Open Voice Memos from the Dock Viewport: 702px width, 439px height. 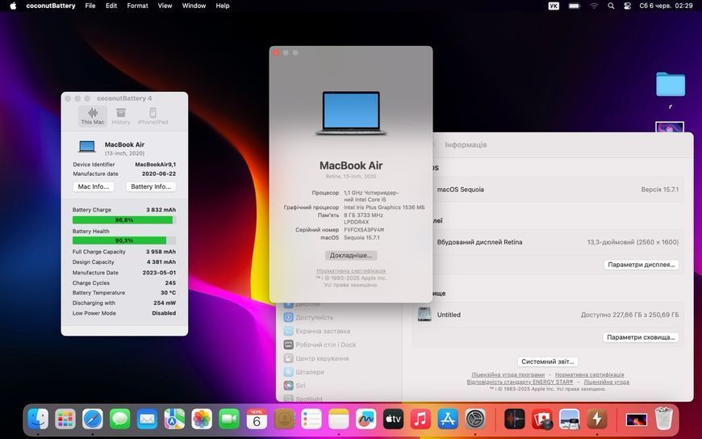515,420
